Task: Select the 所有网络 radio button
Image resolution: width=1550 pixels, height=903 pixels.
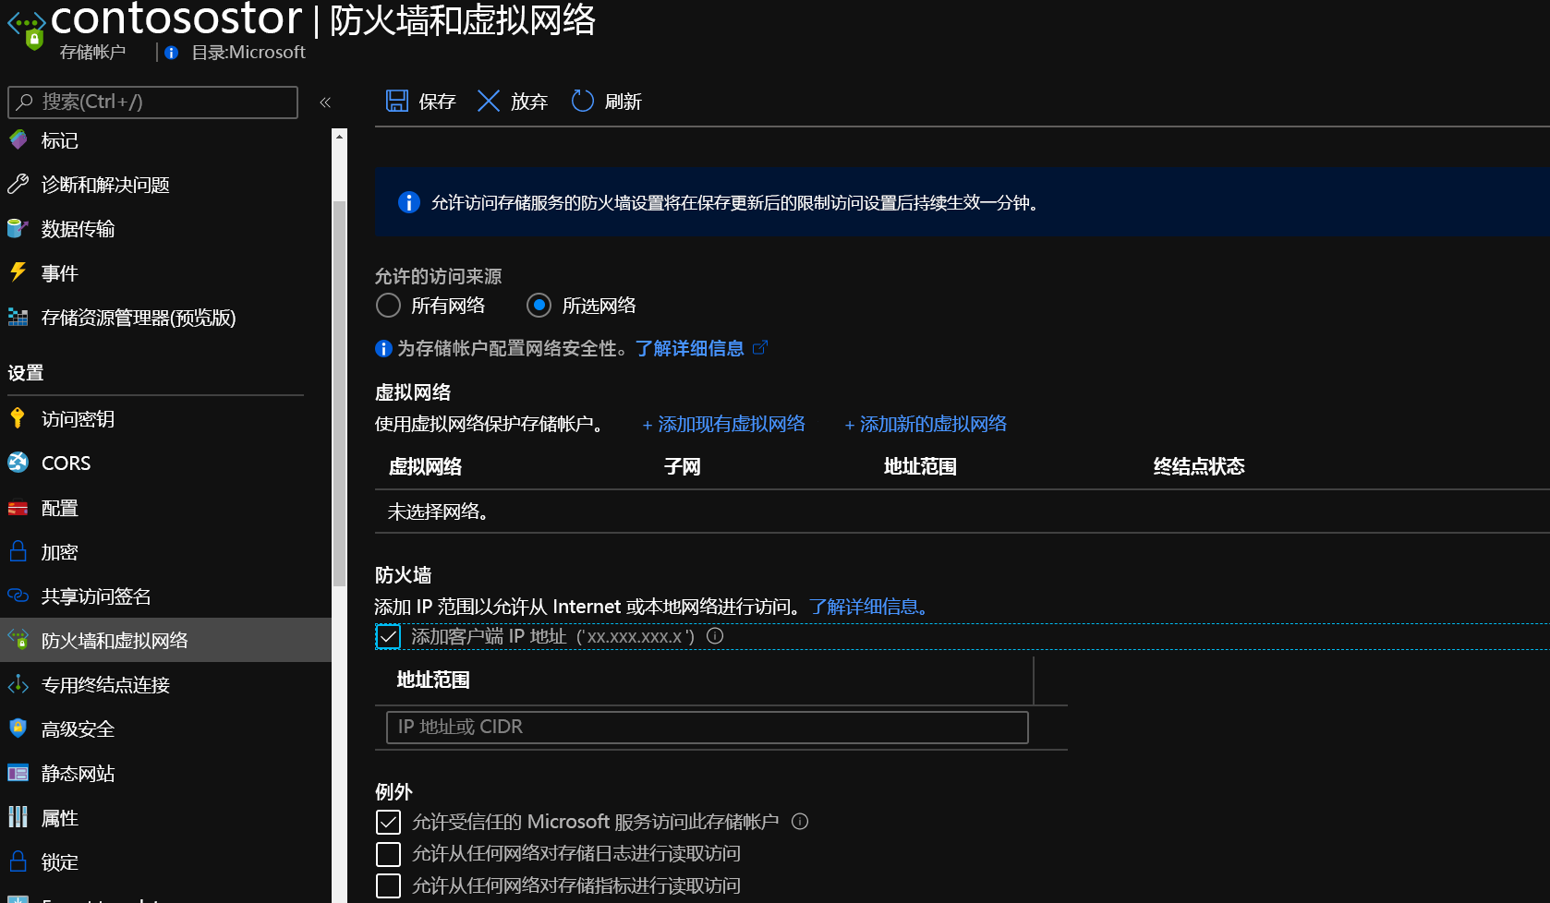Action: pyautogui.click(x=388, y=305)
